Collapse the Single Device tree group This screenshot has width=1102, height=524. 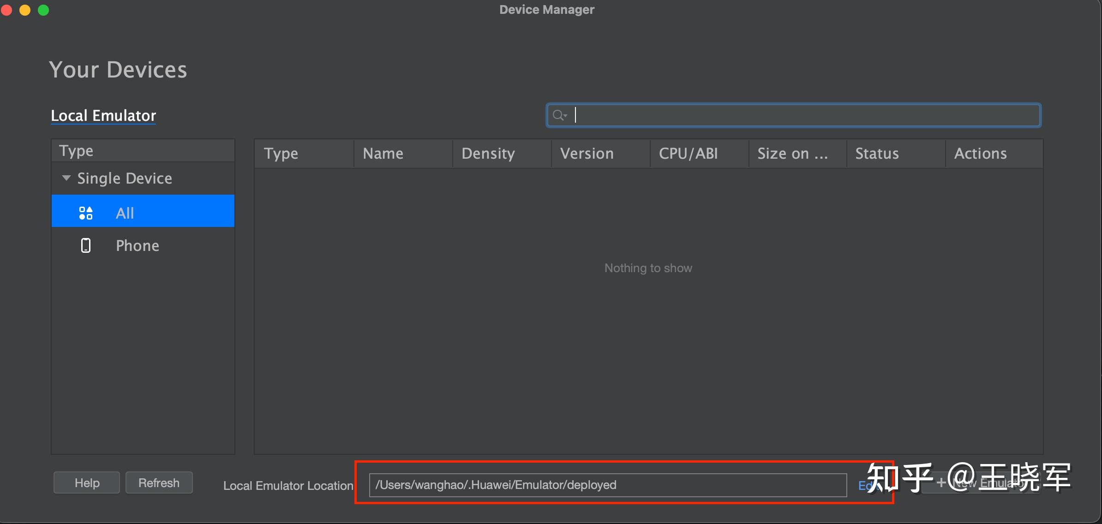point(66,178)
